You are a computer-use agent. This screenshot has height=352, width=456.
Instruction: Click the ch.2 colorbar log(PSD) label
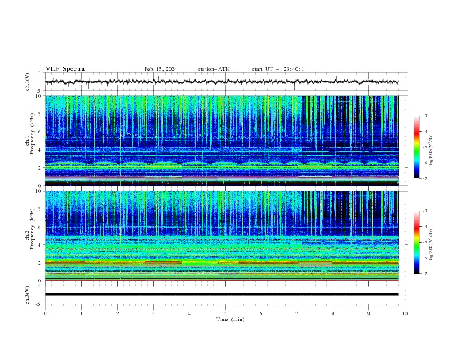[431, 244]
